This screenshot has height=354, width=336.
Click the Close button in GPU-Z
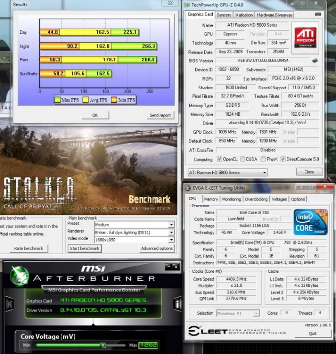click(x=309, y=172)
